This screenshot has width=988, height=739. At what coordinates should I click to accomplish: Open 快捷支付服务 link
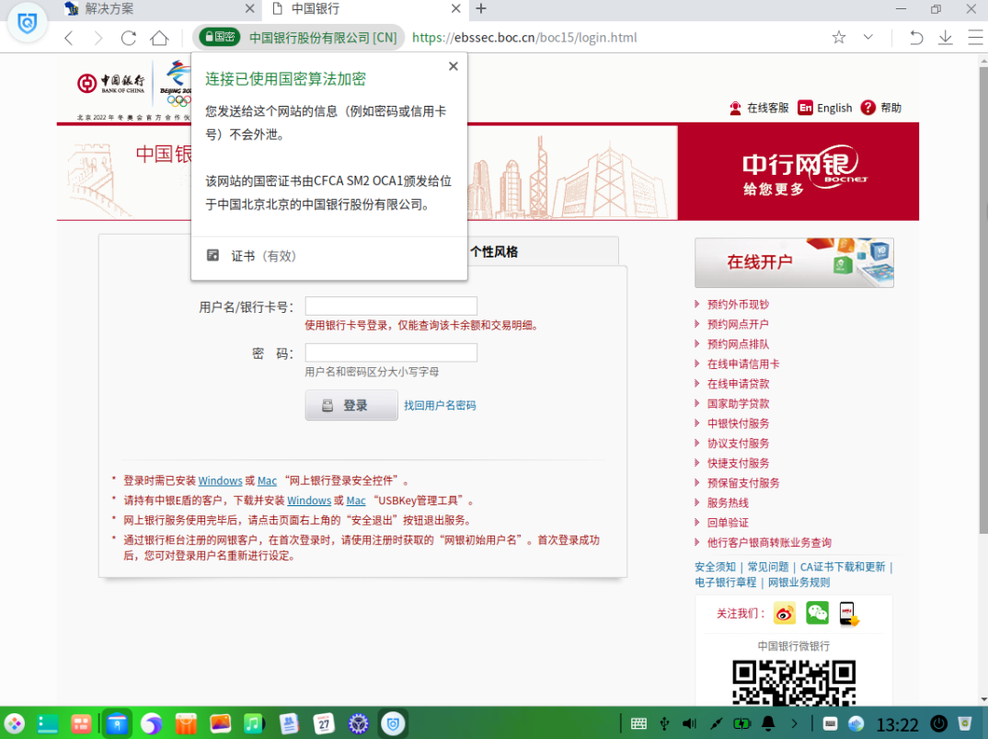pos(738,464)
